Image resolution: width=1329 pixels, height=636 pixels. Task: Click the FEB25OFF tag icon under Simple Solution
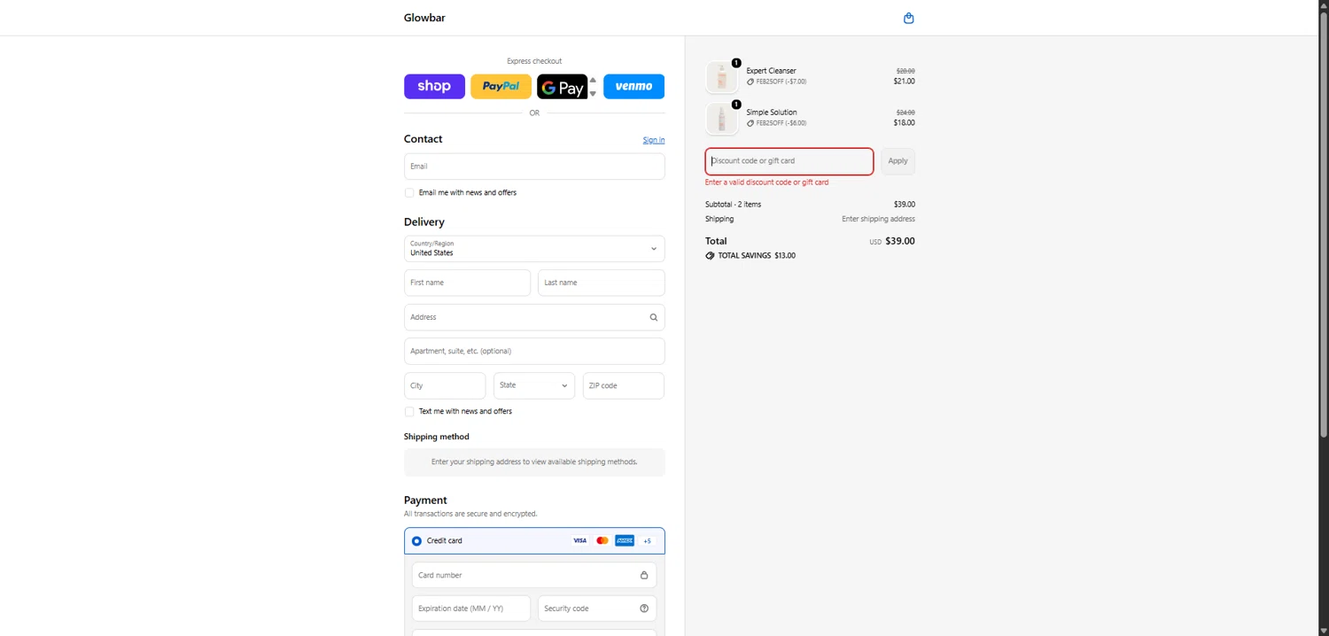pos(750,123)
